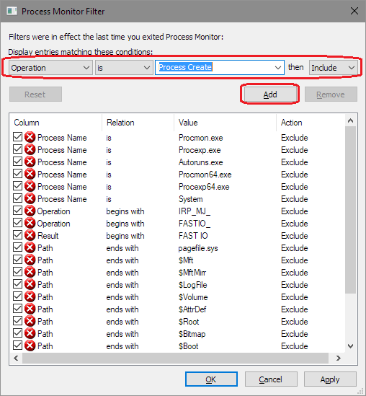Click red exclude icon on $Volume row

(30, 296)
